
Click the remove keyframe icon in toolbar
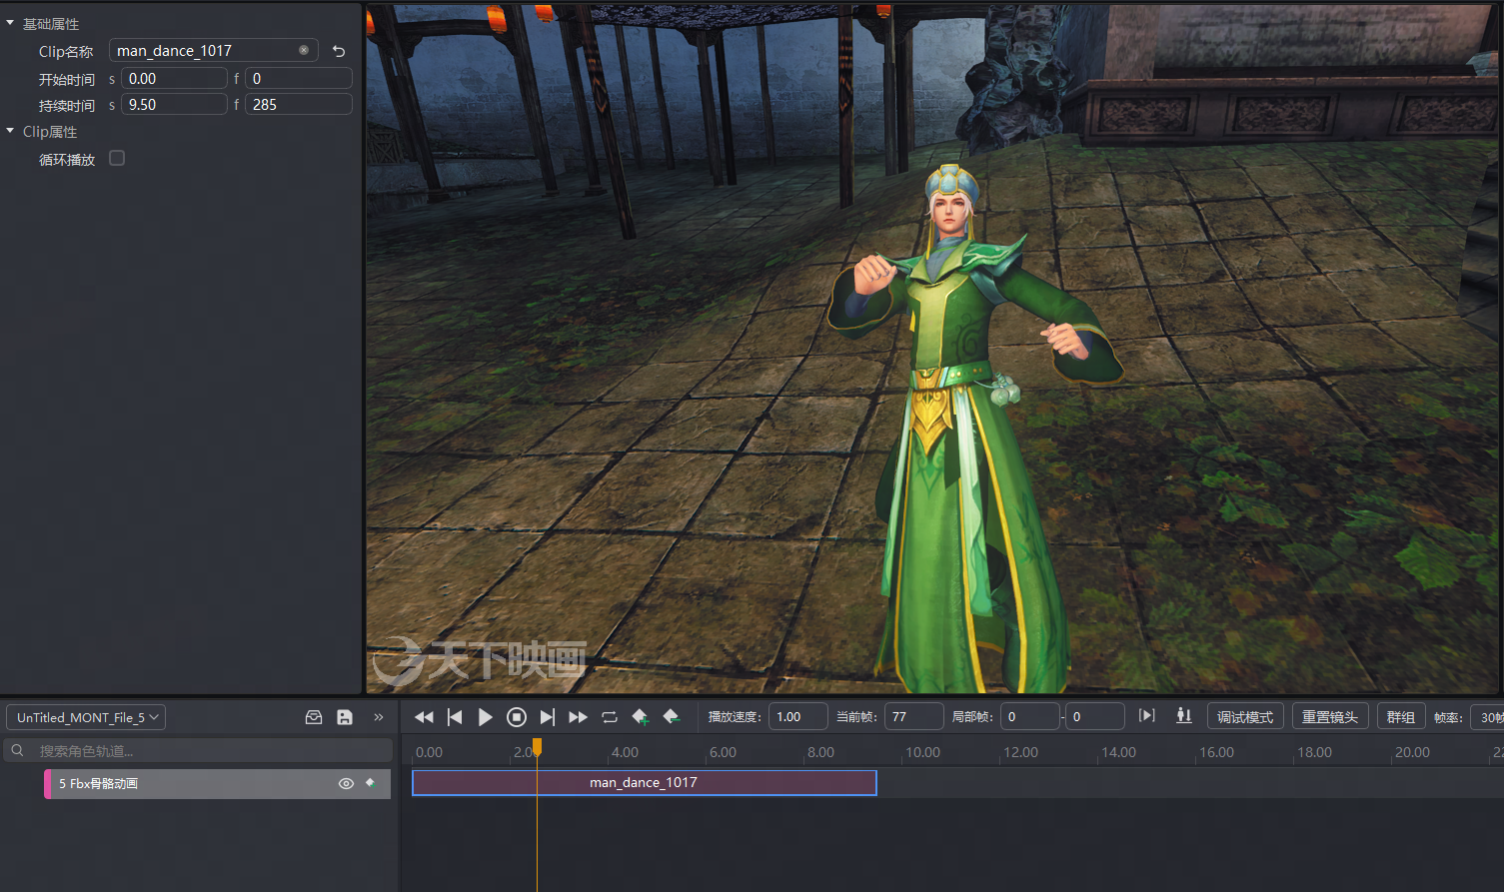coord(672,717)
